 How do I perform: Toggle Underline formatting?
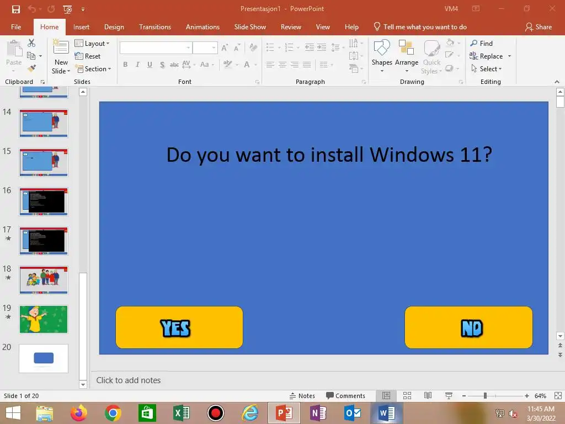tap(150, 65)
